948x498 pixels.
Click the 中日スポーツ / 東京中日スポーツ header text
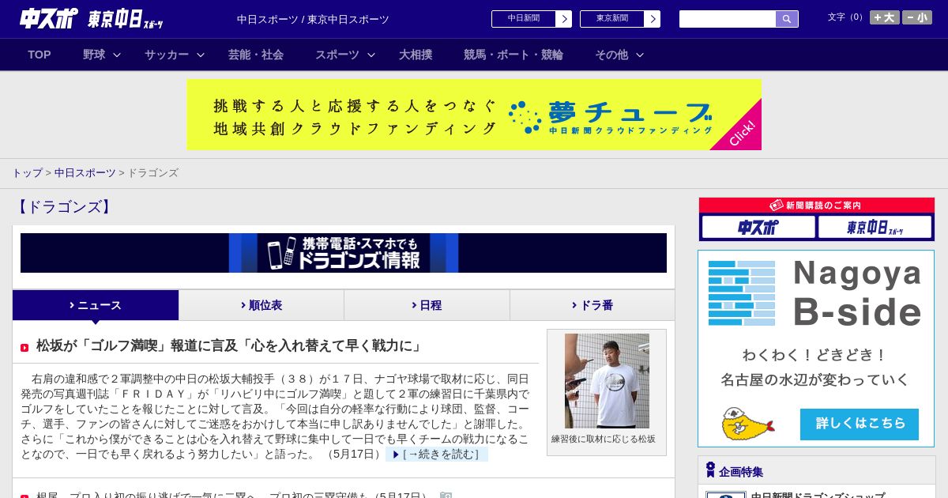click(x=313, y=19)
